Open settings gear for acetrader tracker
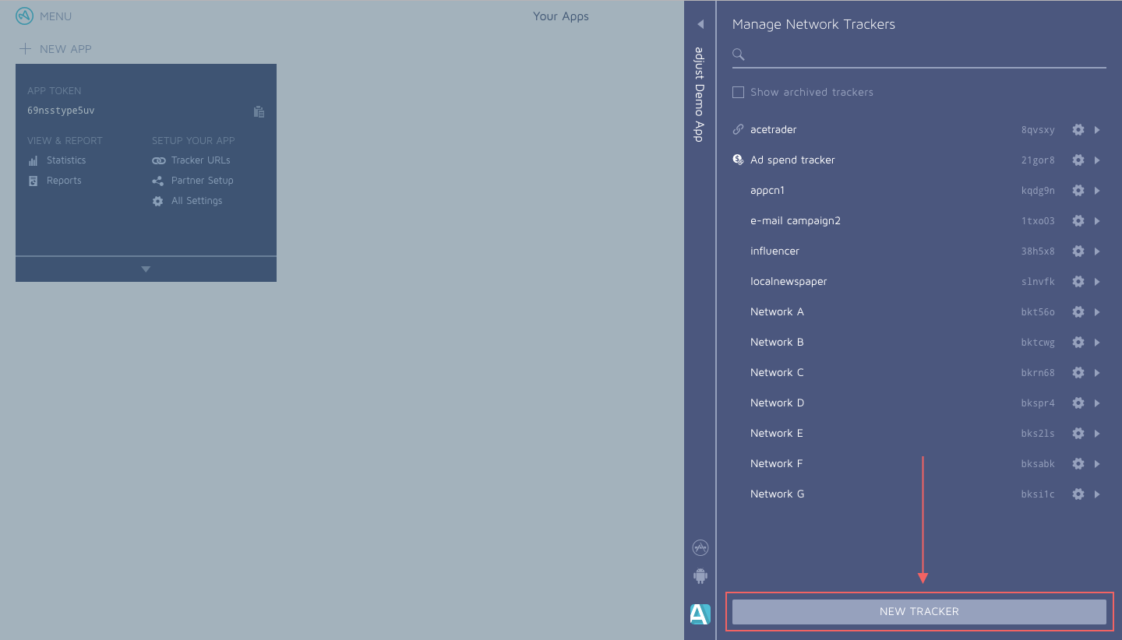Image resolution: width=1122 pixels, height=640 pixels. pyautogui.click(x=1078, y=130)
